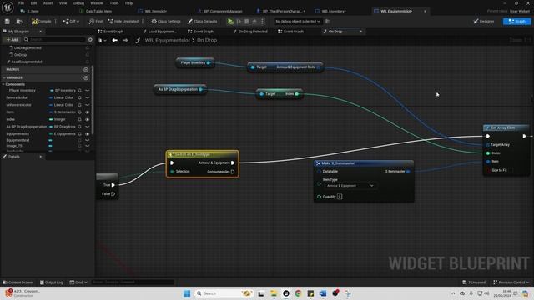
Task: Open the play options three-dot menu
Action: (262, 22)
